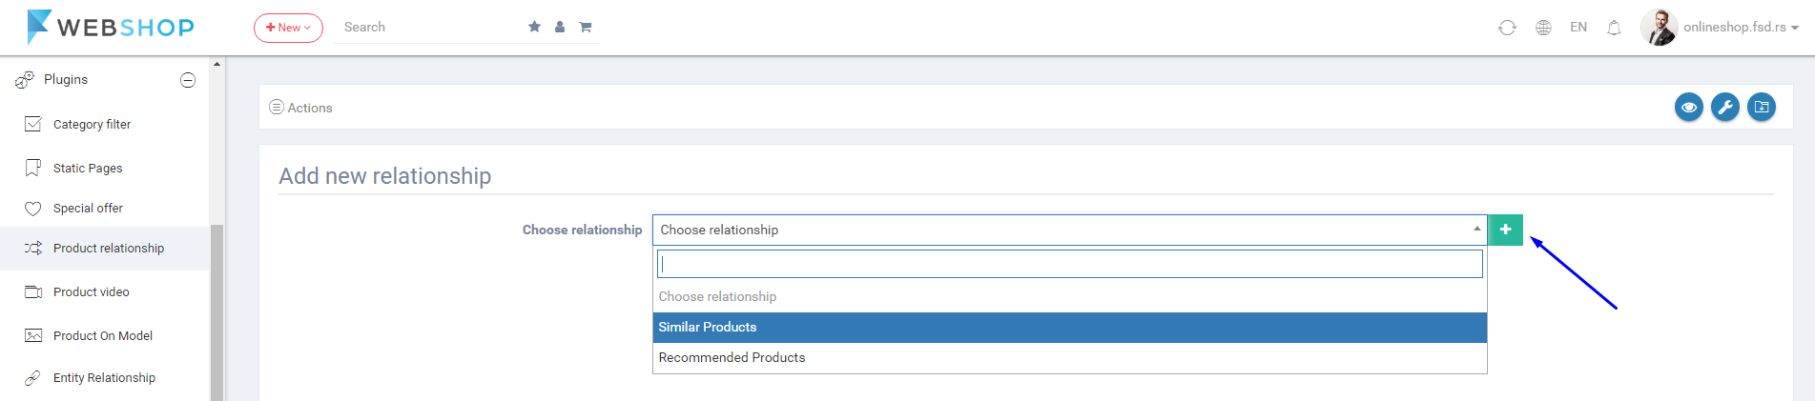Click the user avatar picture
Image resolution: width=1815 pixels, height=401 pixels.
click(1660, 27)
